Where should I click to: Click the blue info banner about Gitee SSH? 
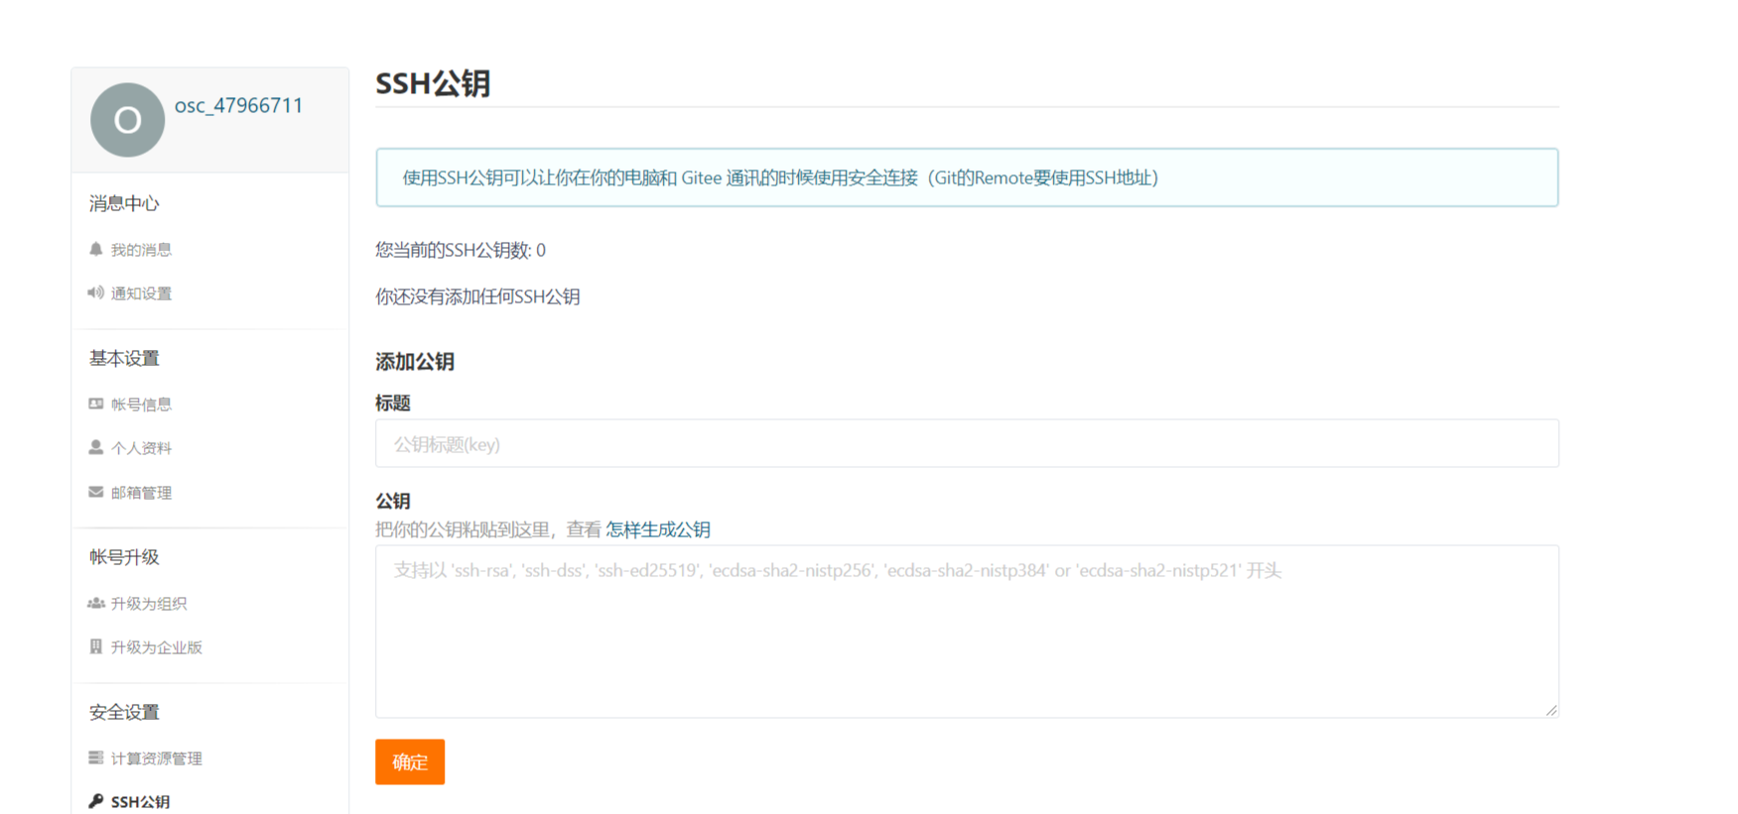pyautogui.click(x=967, y=177)
